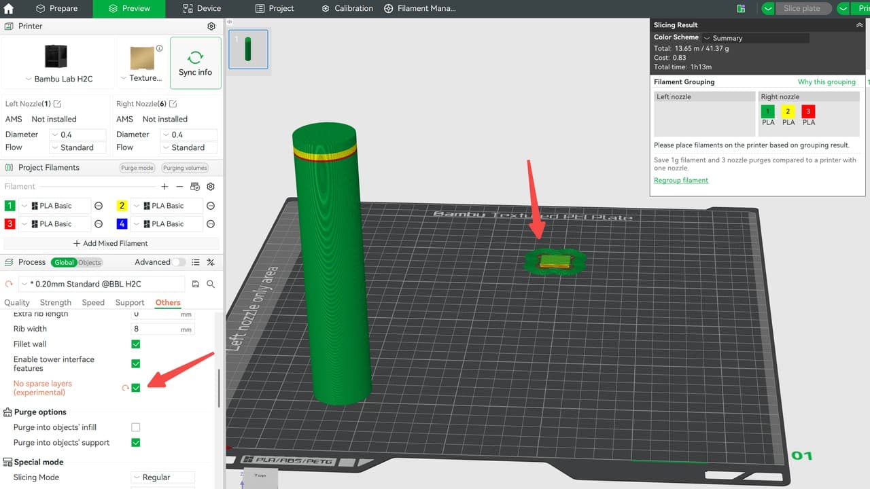Edit filament 3 PLA Basic preset
870x489 pixels.
click(99, 223)
